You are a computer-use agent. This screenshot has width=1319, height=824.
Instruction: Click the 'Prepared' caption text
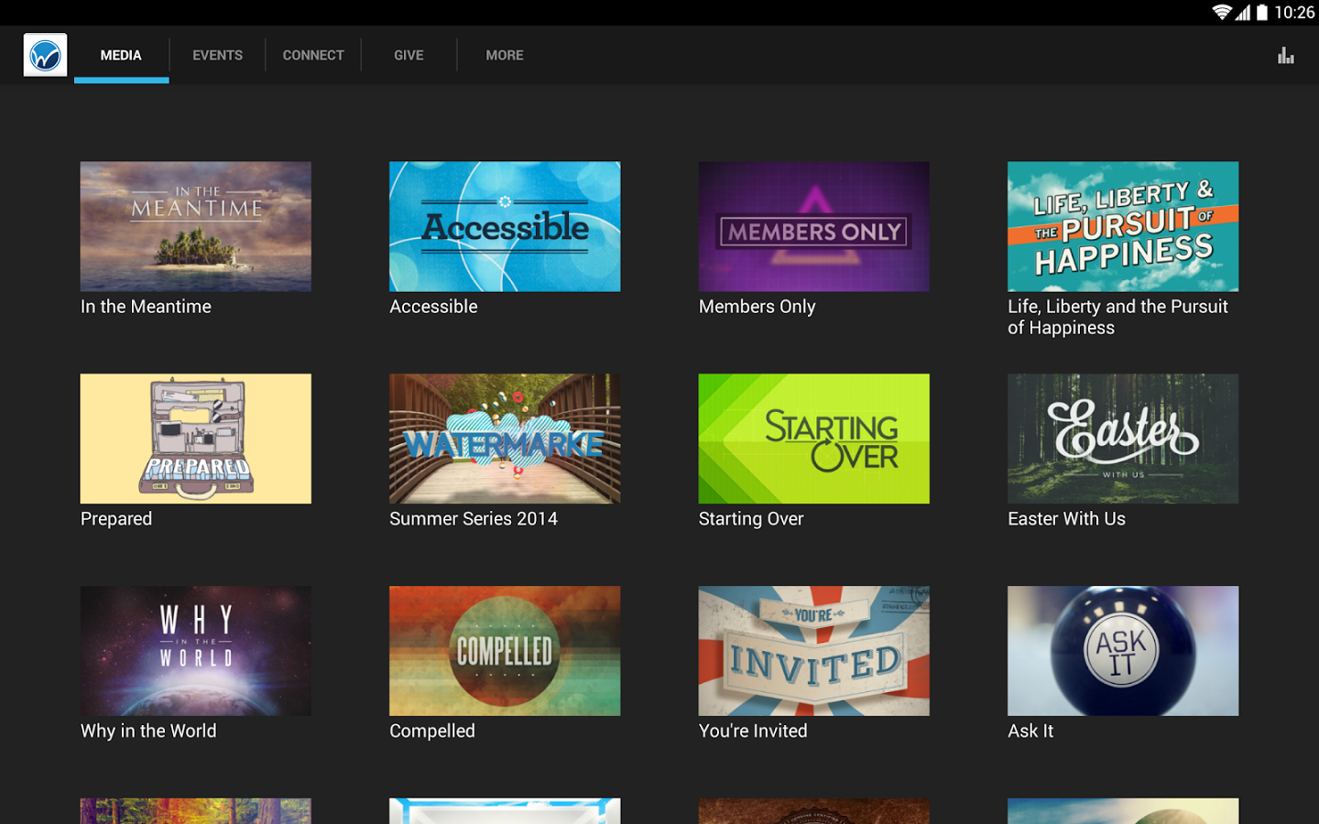point(116,519)
